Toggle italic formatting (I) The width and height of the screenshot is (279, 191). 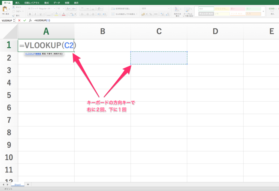(x=35, y=14)
